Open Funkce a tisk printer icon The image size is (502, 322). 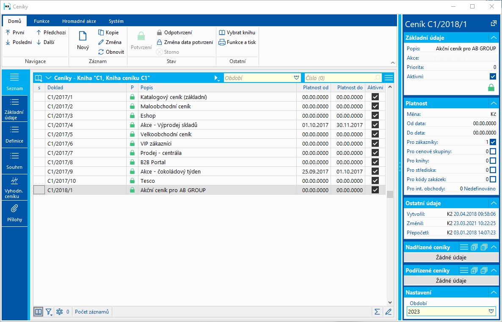pos(222,42)
